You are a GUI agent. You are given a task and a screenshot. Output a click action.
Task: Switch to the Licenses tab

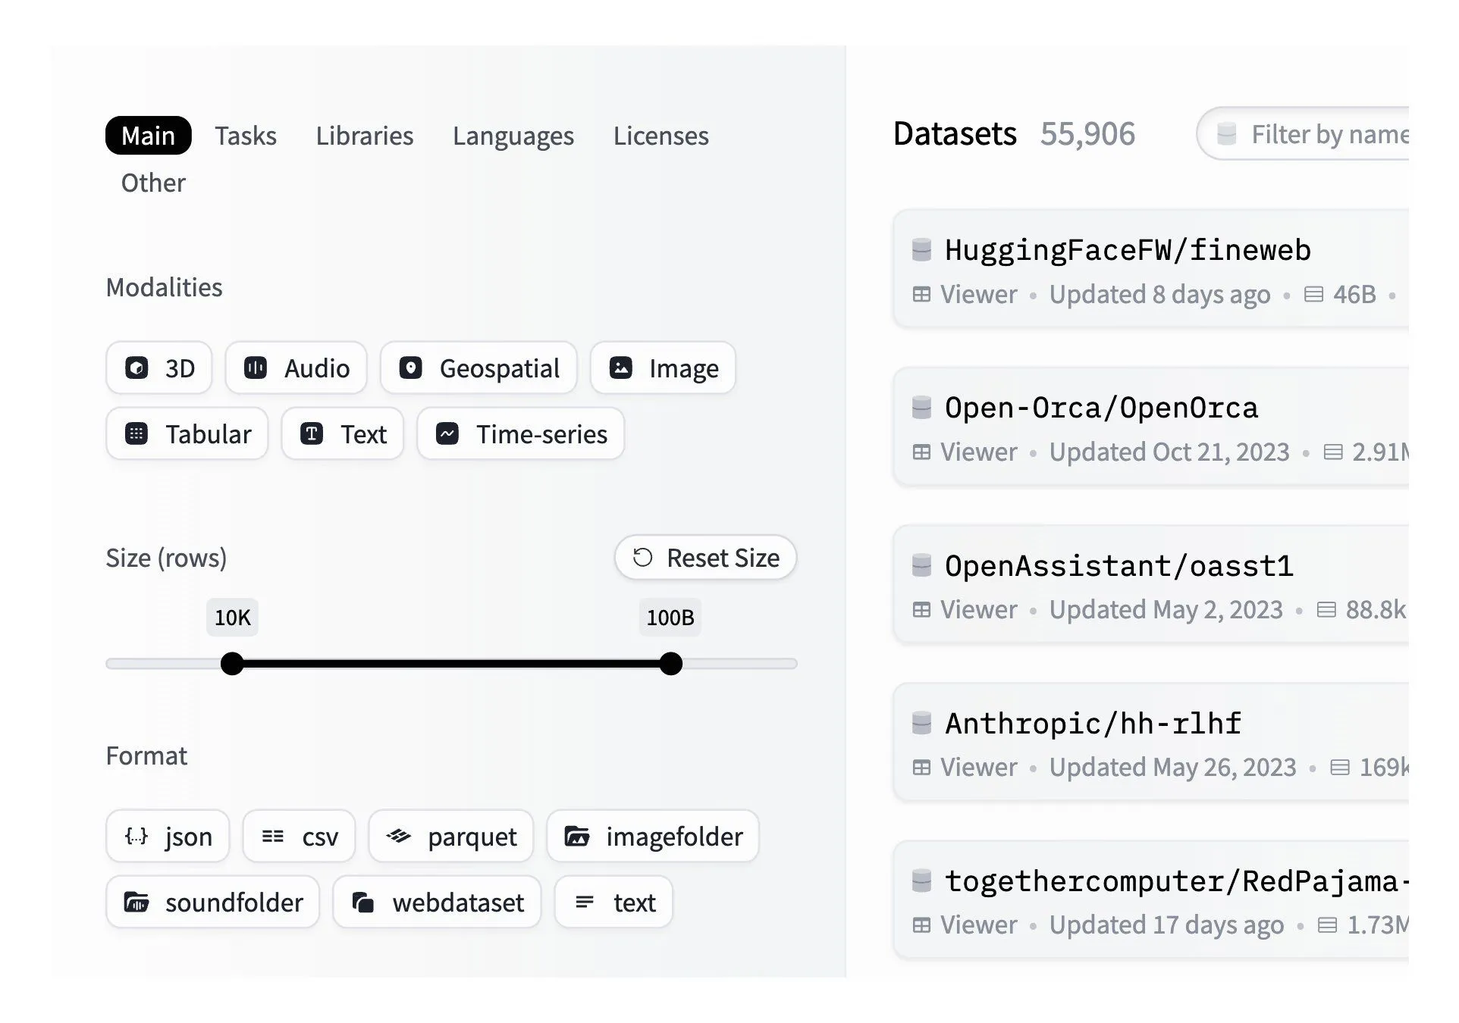(x=660, y=136)
